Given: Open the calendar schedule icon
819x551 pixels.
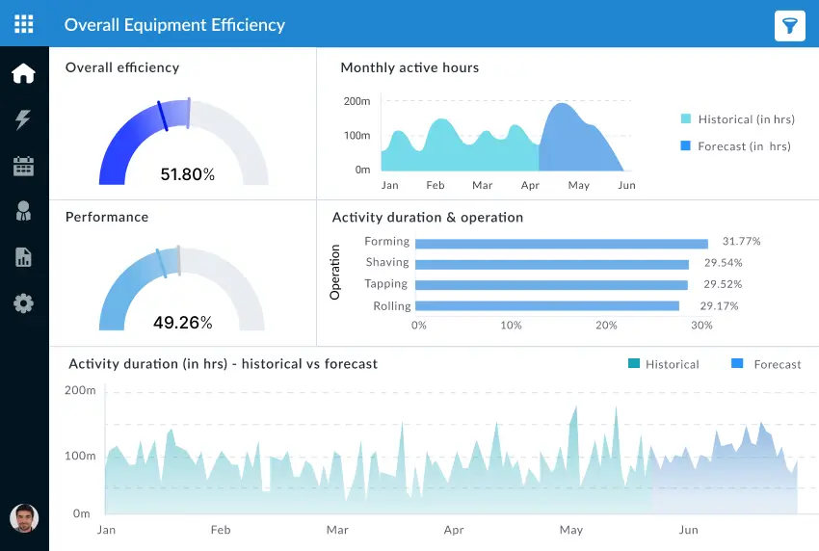Looking at the screenshot, I should click(24, 166).
